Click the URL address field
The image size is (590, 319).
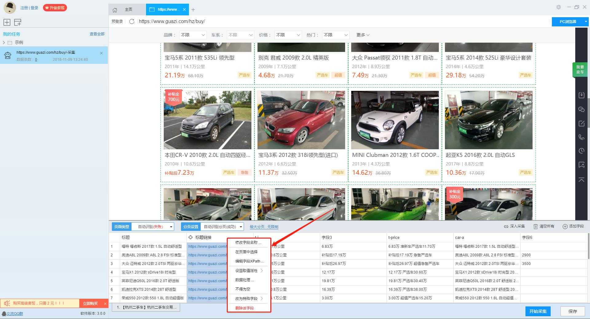(x=343, y=21)
